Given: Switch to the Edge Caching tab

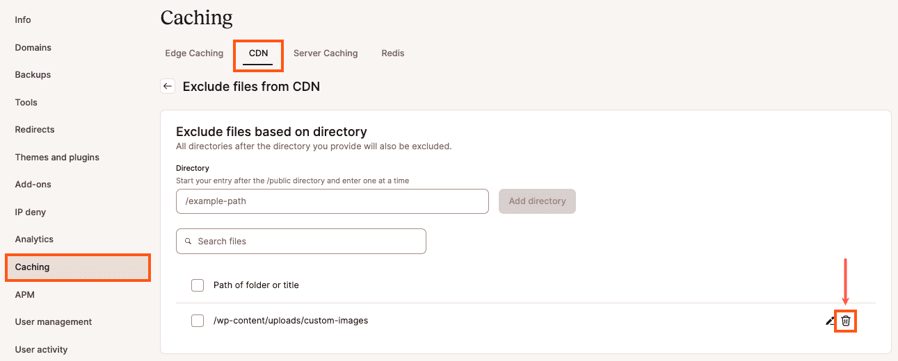Looking at the screenshot, I should 194,53.
